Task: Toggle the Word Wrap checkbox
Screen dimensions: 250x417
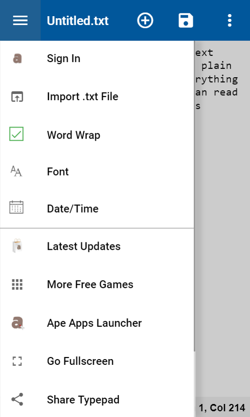Action: (17, 134)
